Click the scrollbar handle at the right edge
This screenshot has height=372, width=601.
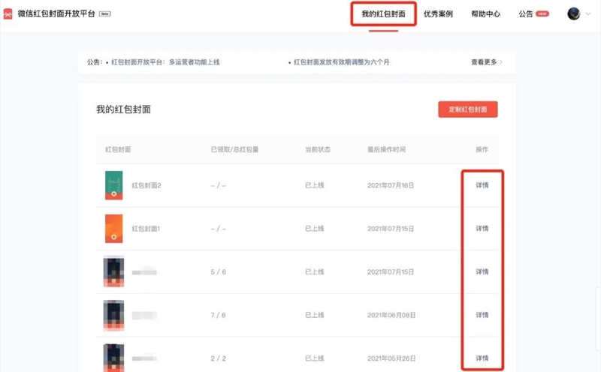click(x=598, y=319)
